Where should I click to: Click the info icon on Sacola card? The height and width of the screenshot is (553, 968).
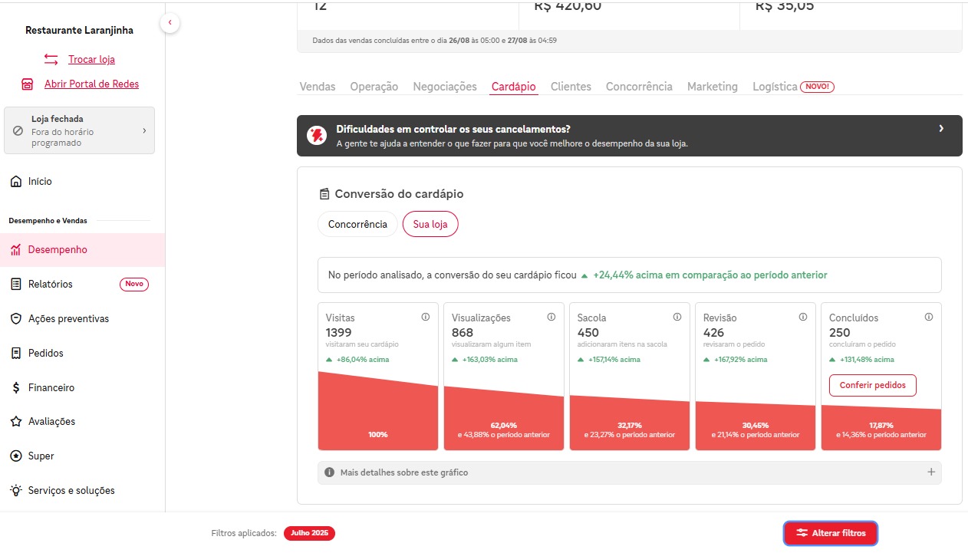[x=677, y=317]
